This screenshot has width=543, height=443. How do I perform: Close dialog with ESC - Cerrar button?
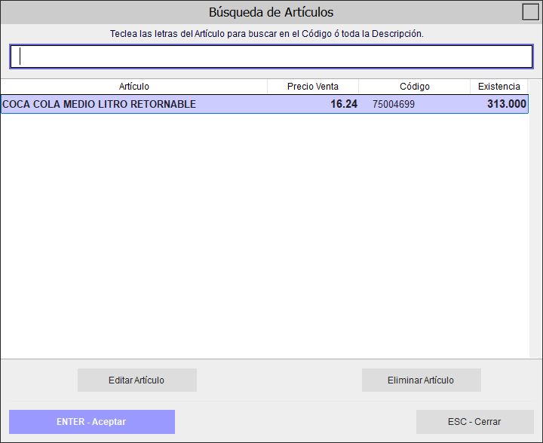[475, 422]
